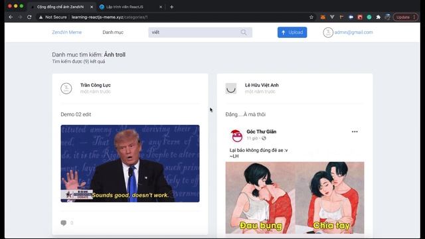Click the Chrome Update button

(x=406, y=17)
